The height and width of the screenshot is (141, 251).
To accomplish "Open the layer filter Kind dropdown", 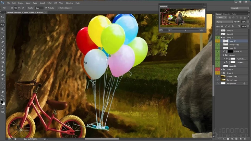I will pos(222,17).
